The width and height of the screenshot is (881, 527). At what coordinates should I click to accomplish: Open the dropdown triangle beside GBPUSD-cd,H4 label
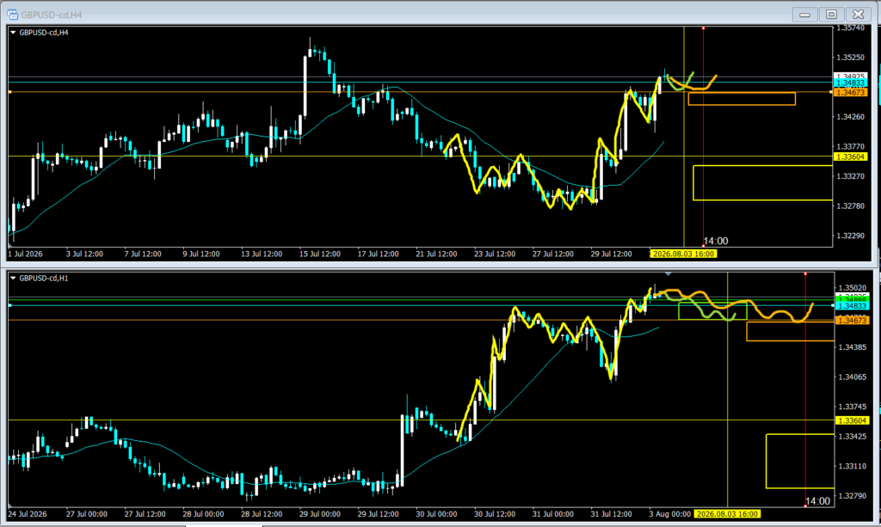pyautogui.click(x=13, y=33)
